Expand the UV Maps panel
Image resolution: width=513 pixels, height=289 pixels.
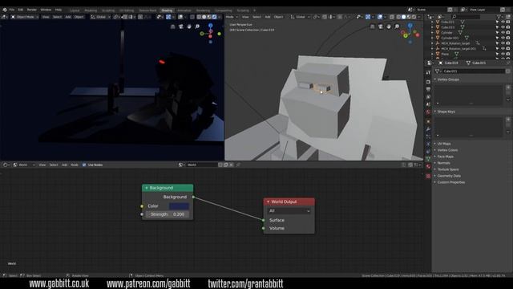pyautogui.click(x=444, y=144)
